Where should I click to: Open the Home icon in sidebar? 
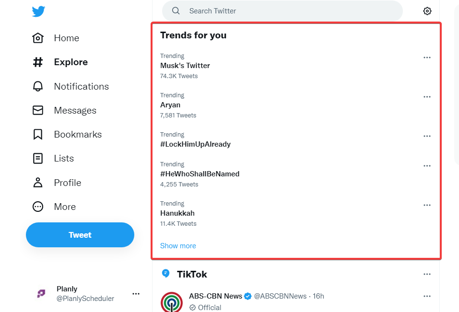38,38
